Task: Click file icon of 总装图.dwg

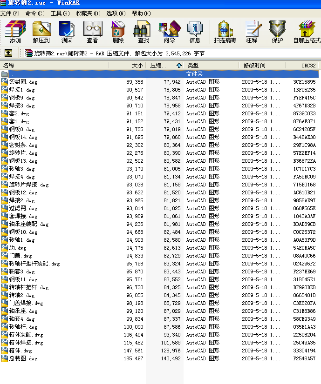Action: click(x=4, y=358)
